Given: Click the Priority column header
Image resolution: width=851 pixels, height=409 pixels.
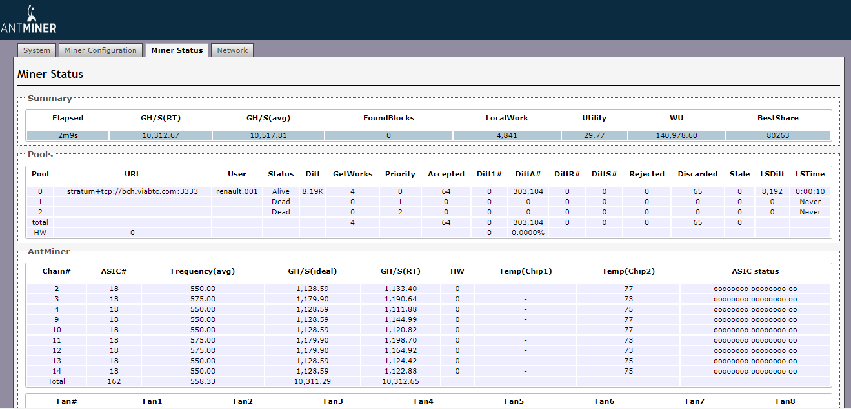Looking at the screenshot, I should click(400, 174).
